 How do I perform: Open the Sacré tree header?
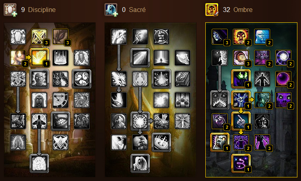click(x=137, y=10)
